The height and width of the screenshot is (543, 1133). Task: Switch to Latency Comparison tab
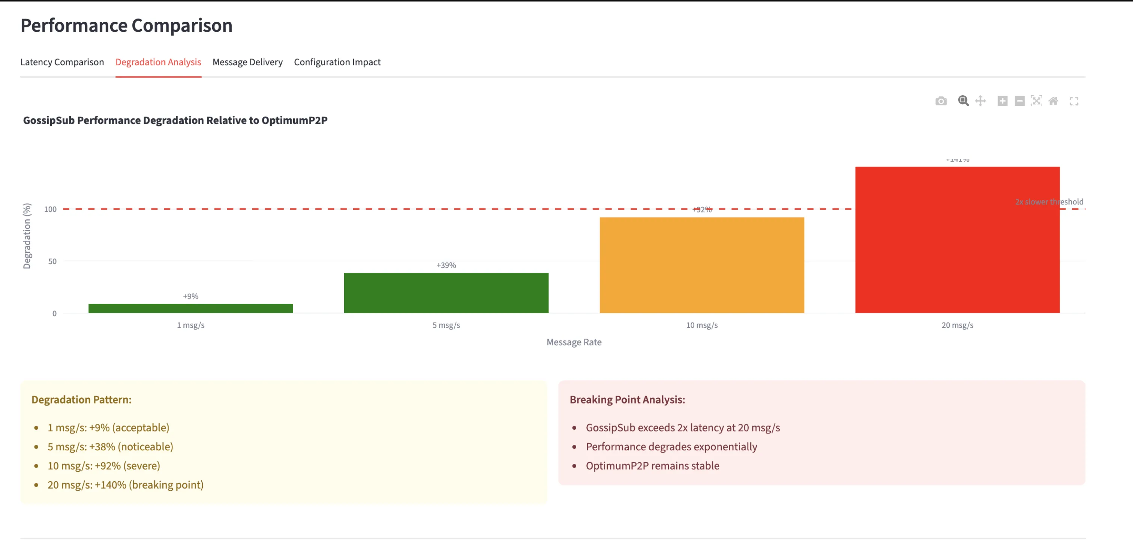coord(62,62)
